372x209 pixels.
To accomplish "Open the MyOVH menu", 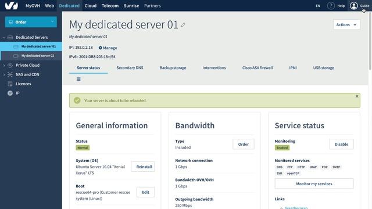I will point(33,6).
